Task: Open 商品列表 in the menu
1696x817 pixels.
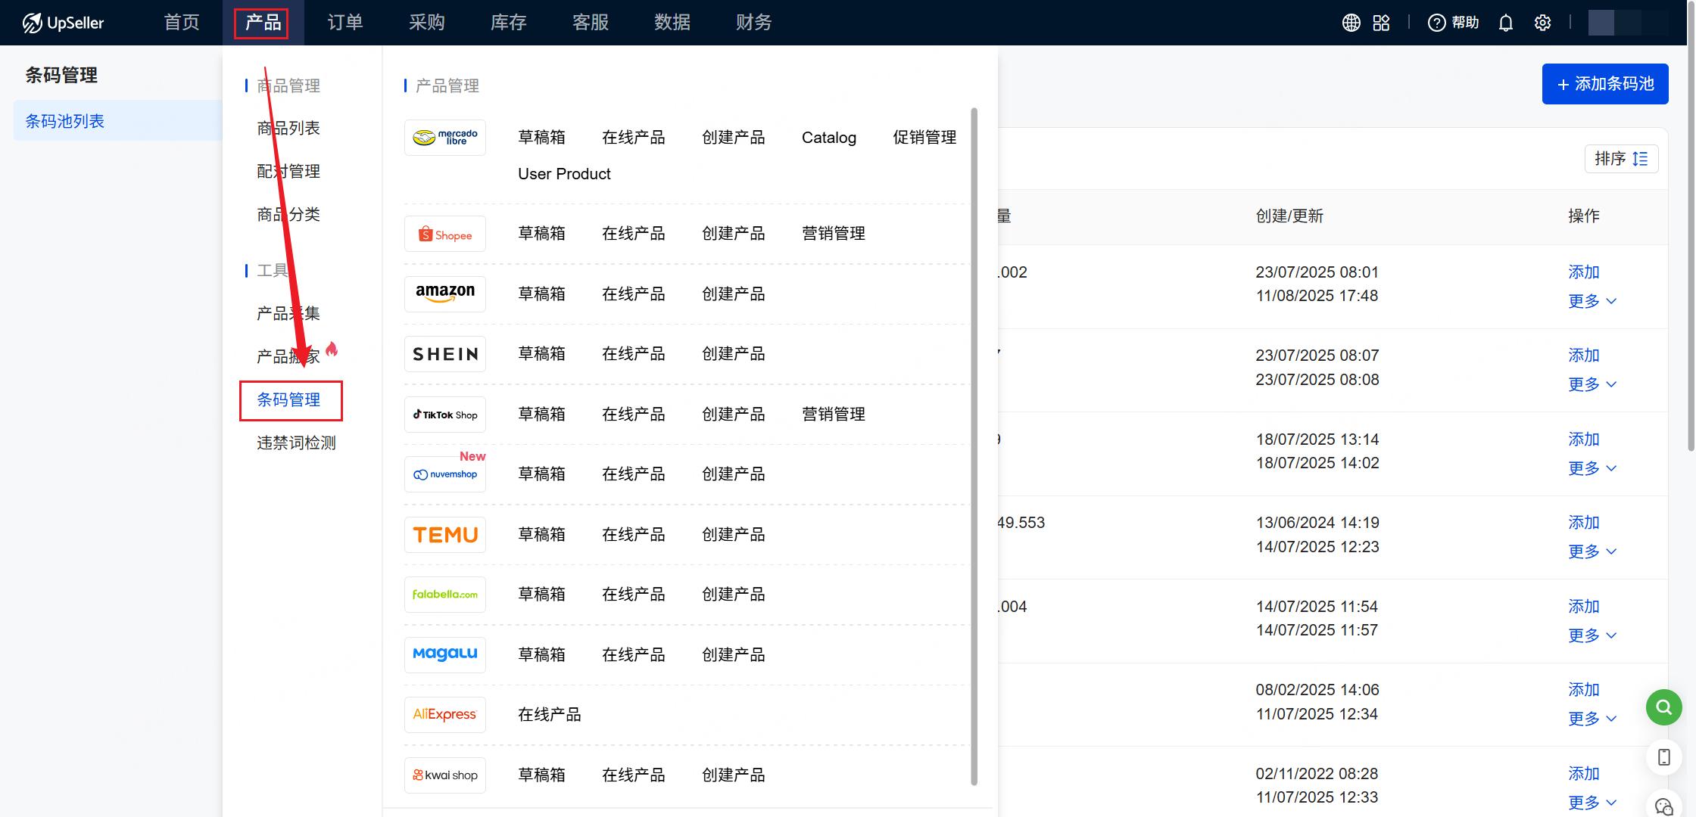Action: pyautogui.click(x=288, y=129)
